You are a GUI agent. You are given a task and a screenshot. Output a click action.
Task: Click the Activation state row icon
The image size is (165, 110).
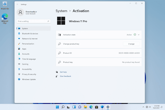[x=60, y=35]
